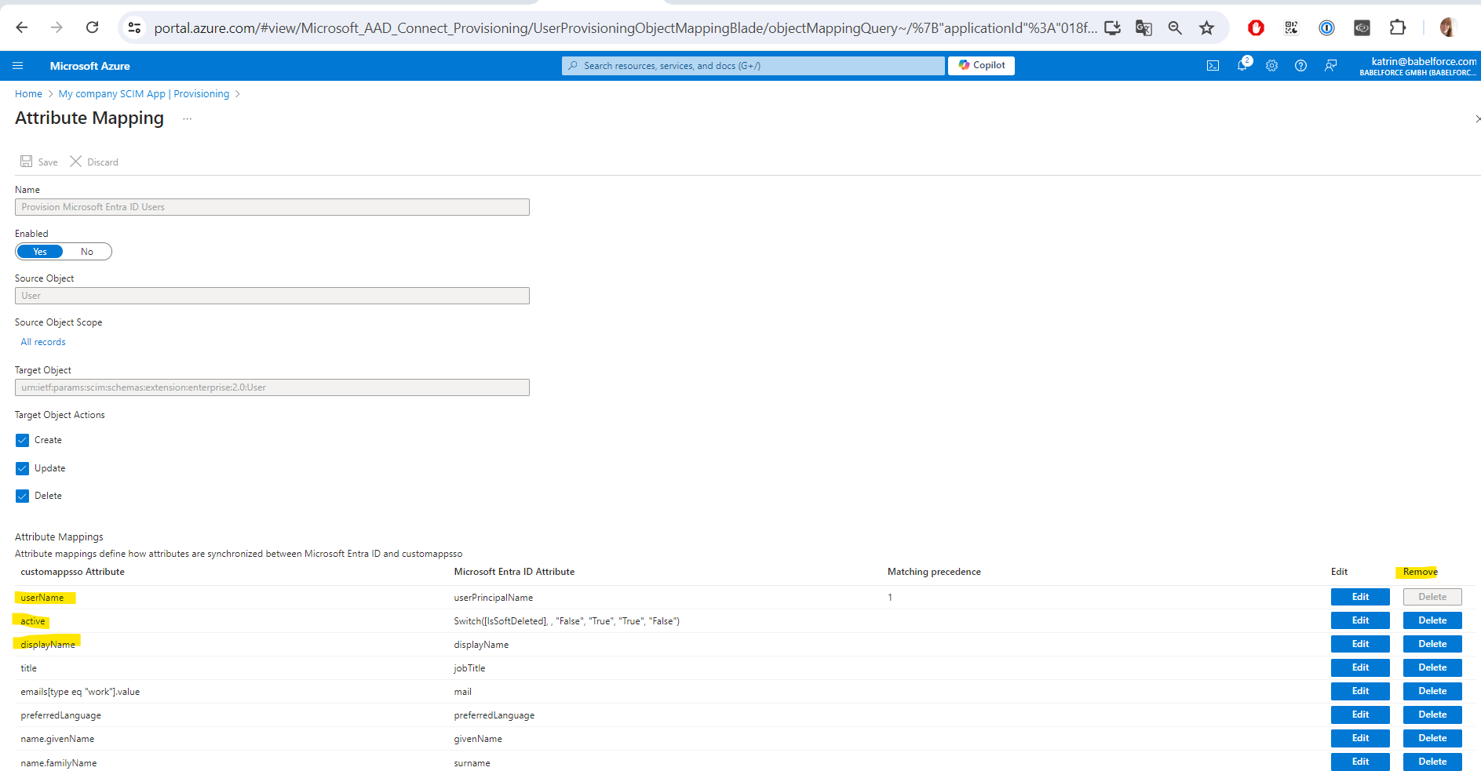Toggle the Create checkbox
The image size is (1481, 771).
[x=22, y=441]
